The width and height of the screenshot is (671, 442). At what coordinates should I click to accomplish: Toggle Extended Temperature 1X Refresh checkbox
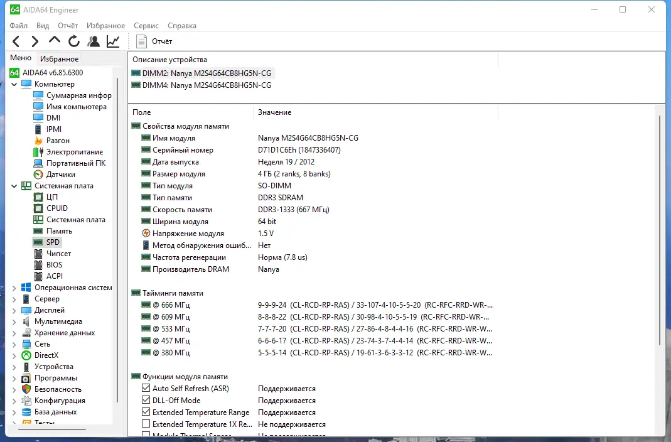[146, 424]
